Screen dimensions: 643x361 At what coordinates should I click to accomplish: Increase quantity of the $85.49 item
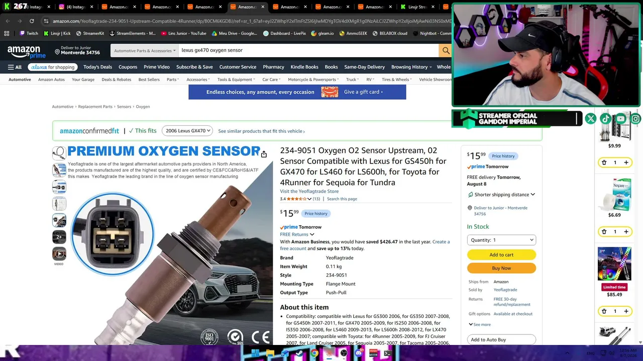pos(626,311)
